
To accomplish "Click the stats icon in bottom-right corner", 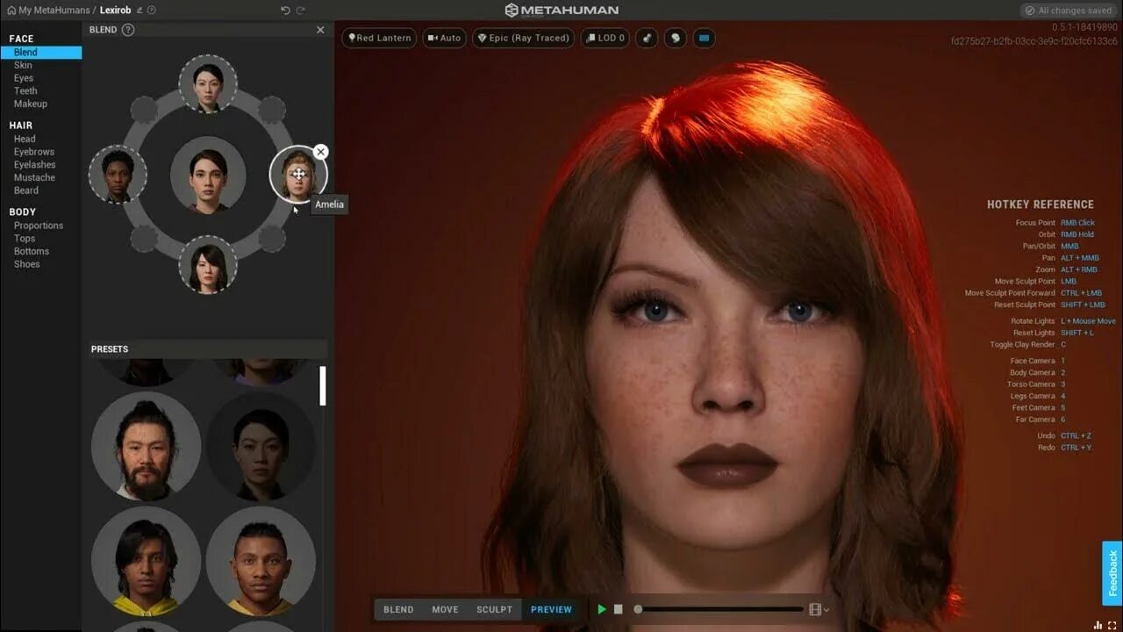I will tap(1098, 625).
